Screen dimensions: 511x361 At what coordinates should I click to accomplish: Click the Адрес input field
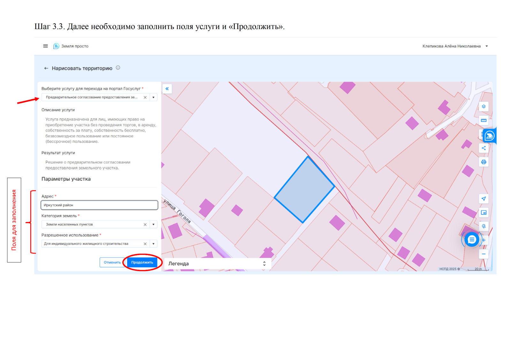pyautogui.click(x=99, y=205)
